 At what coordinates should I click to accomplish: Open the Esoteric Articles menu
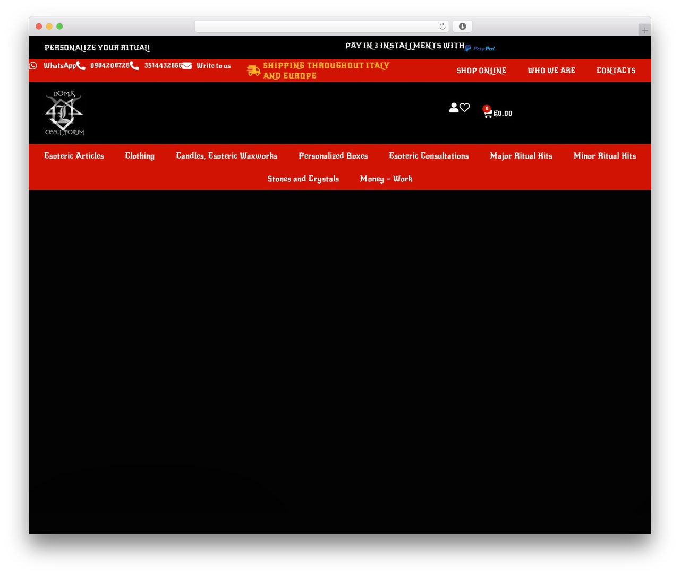tap(74, 156)
